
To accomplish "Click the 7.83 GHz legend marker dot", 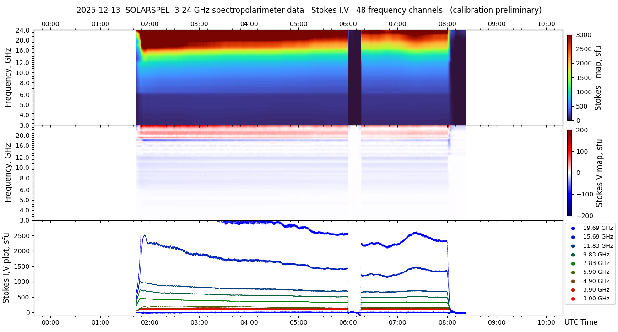I will (573, 263).
